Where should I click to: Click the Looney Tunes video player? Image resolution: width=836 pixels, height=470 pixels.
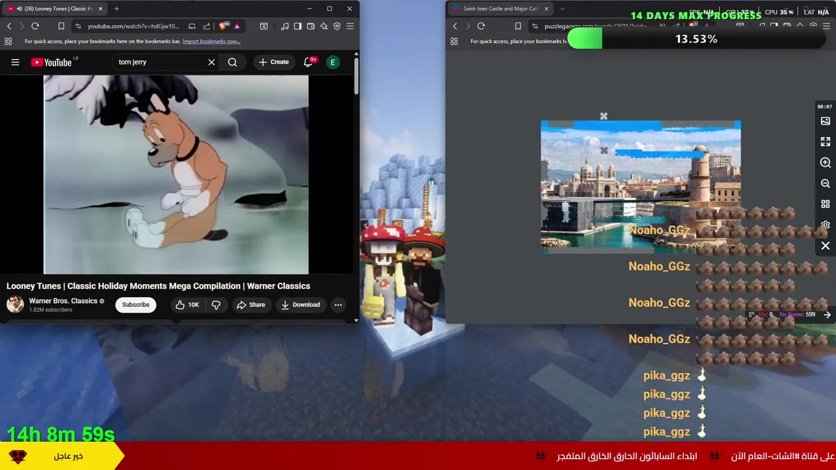(x=176, y=174)
